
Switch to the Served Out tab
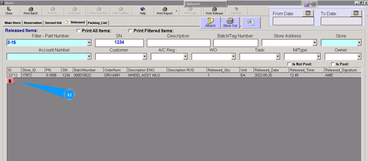[53, 23]
